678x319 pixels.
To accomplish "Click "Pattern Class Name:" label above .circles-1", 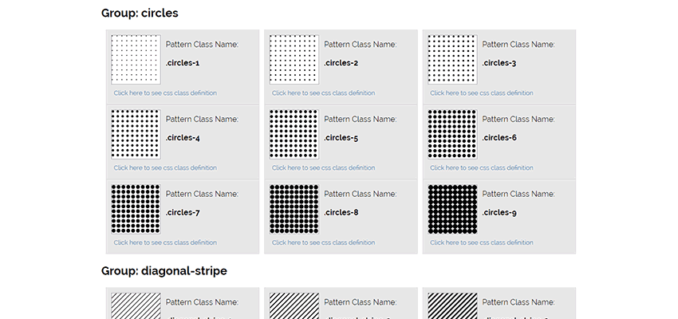I will pos(202,44).
